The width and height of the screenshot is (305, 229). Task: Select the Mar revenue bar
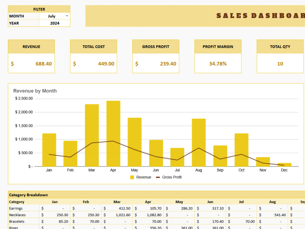point(92,135)
